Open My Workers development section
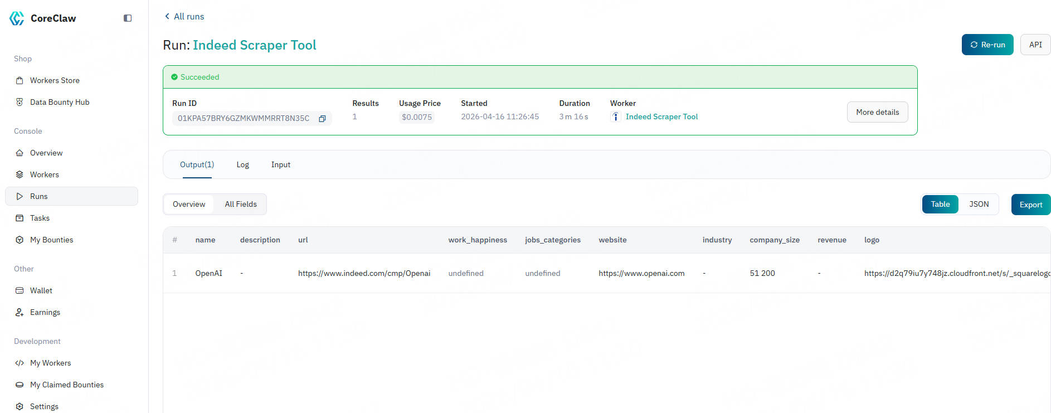The width and height of the screenshot is (1051, 413). click(x=50, y=363)
